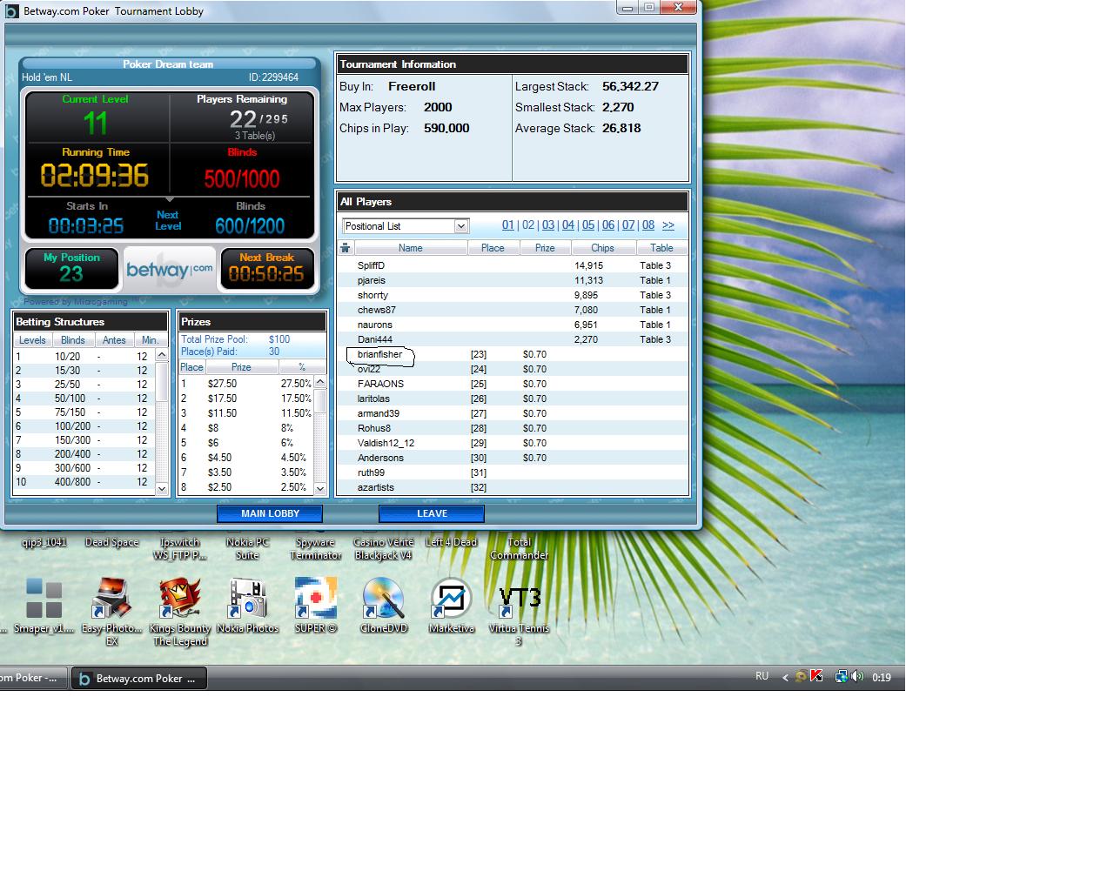This screenshot has width=1114, height=891.
Task: Click the RU language indicator
Action: click(x=762, y=676)
